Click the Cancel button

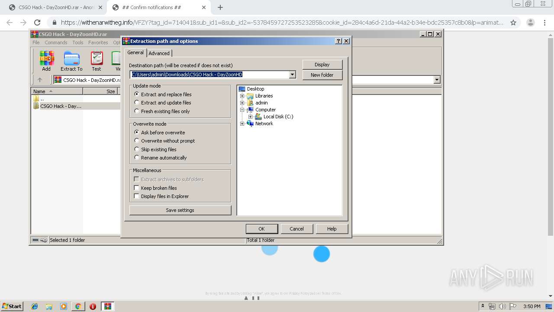(x=296, y=229)
